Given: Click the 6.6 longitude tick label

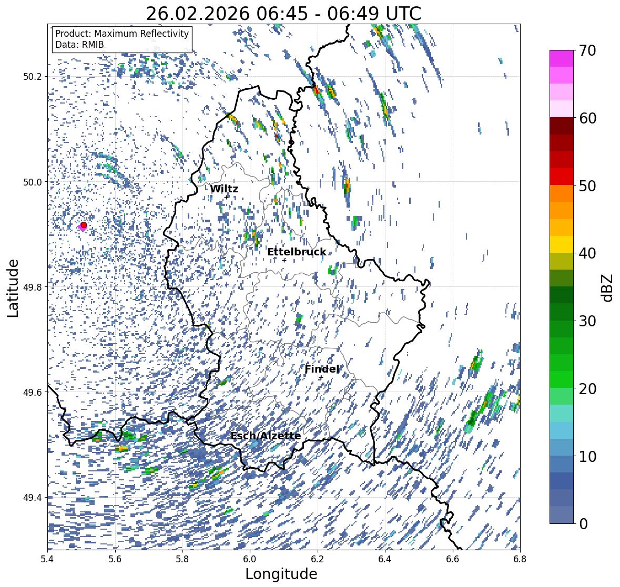Looking at the screenshot, I should pyautogui.click(x=453, y=559).
